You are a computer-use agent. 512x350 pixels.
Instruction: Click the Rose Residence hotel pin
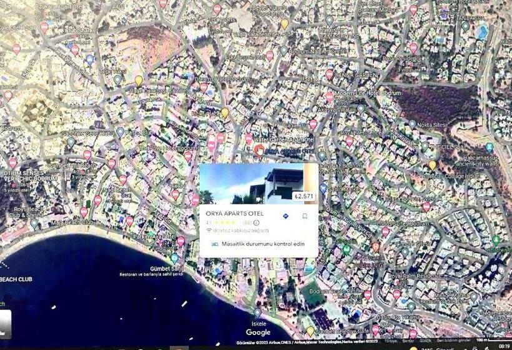point(413,49)
